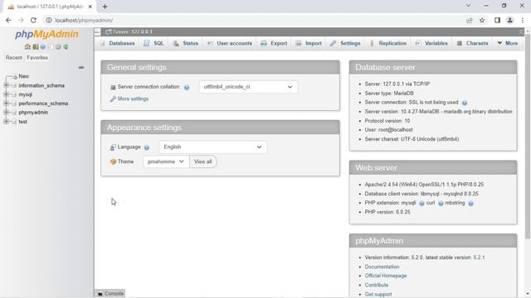531x298 pixels.
Task: Click the Contribute link
Action: [x=376, y=285]
